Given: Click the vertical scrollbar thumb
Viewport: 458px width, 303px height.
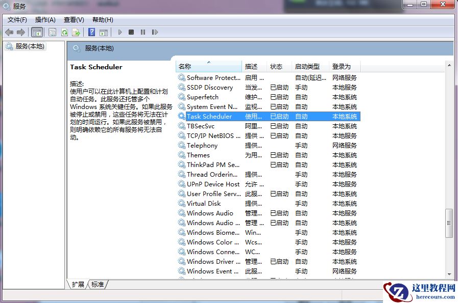Looking at the screenshot, I should [x=449, y=223].
